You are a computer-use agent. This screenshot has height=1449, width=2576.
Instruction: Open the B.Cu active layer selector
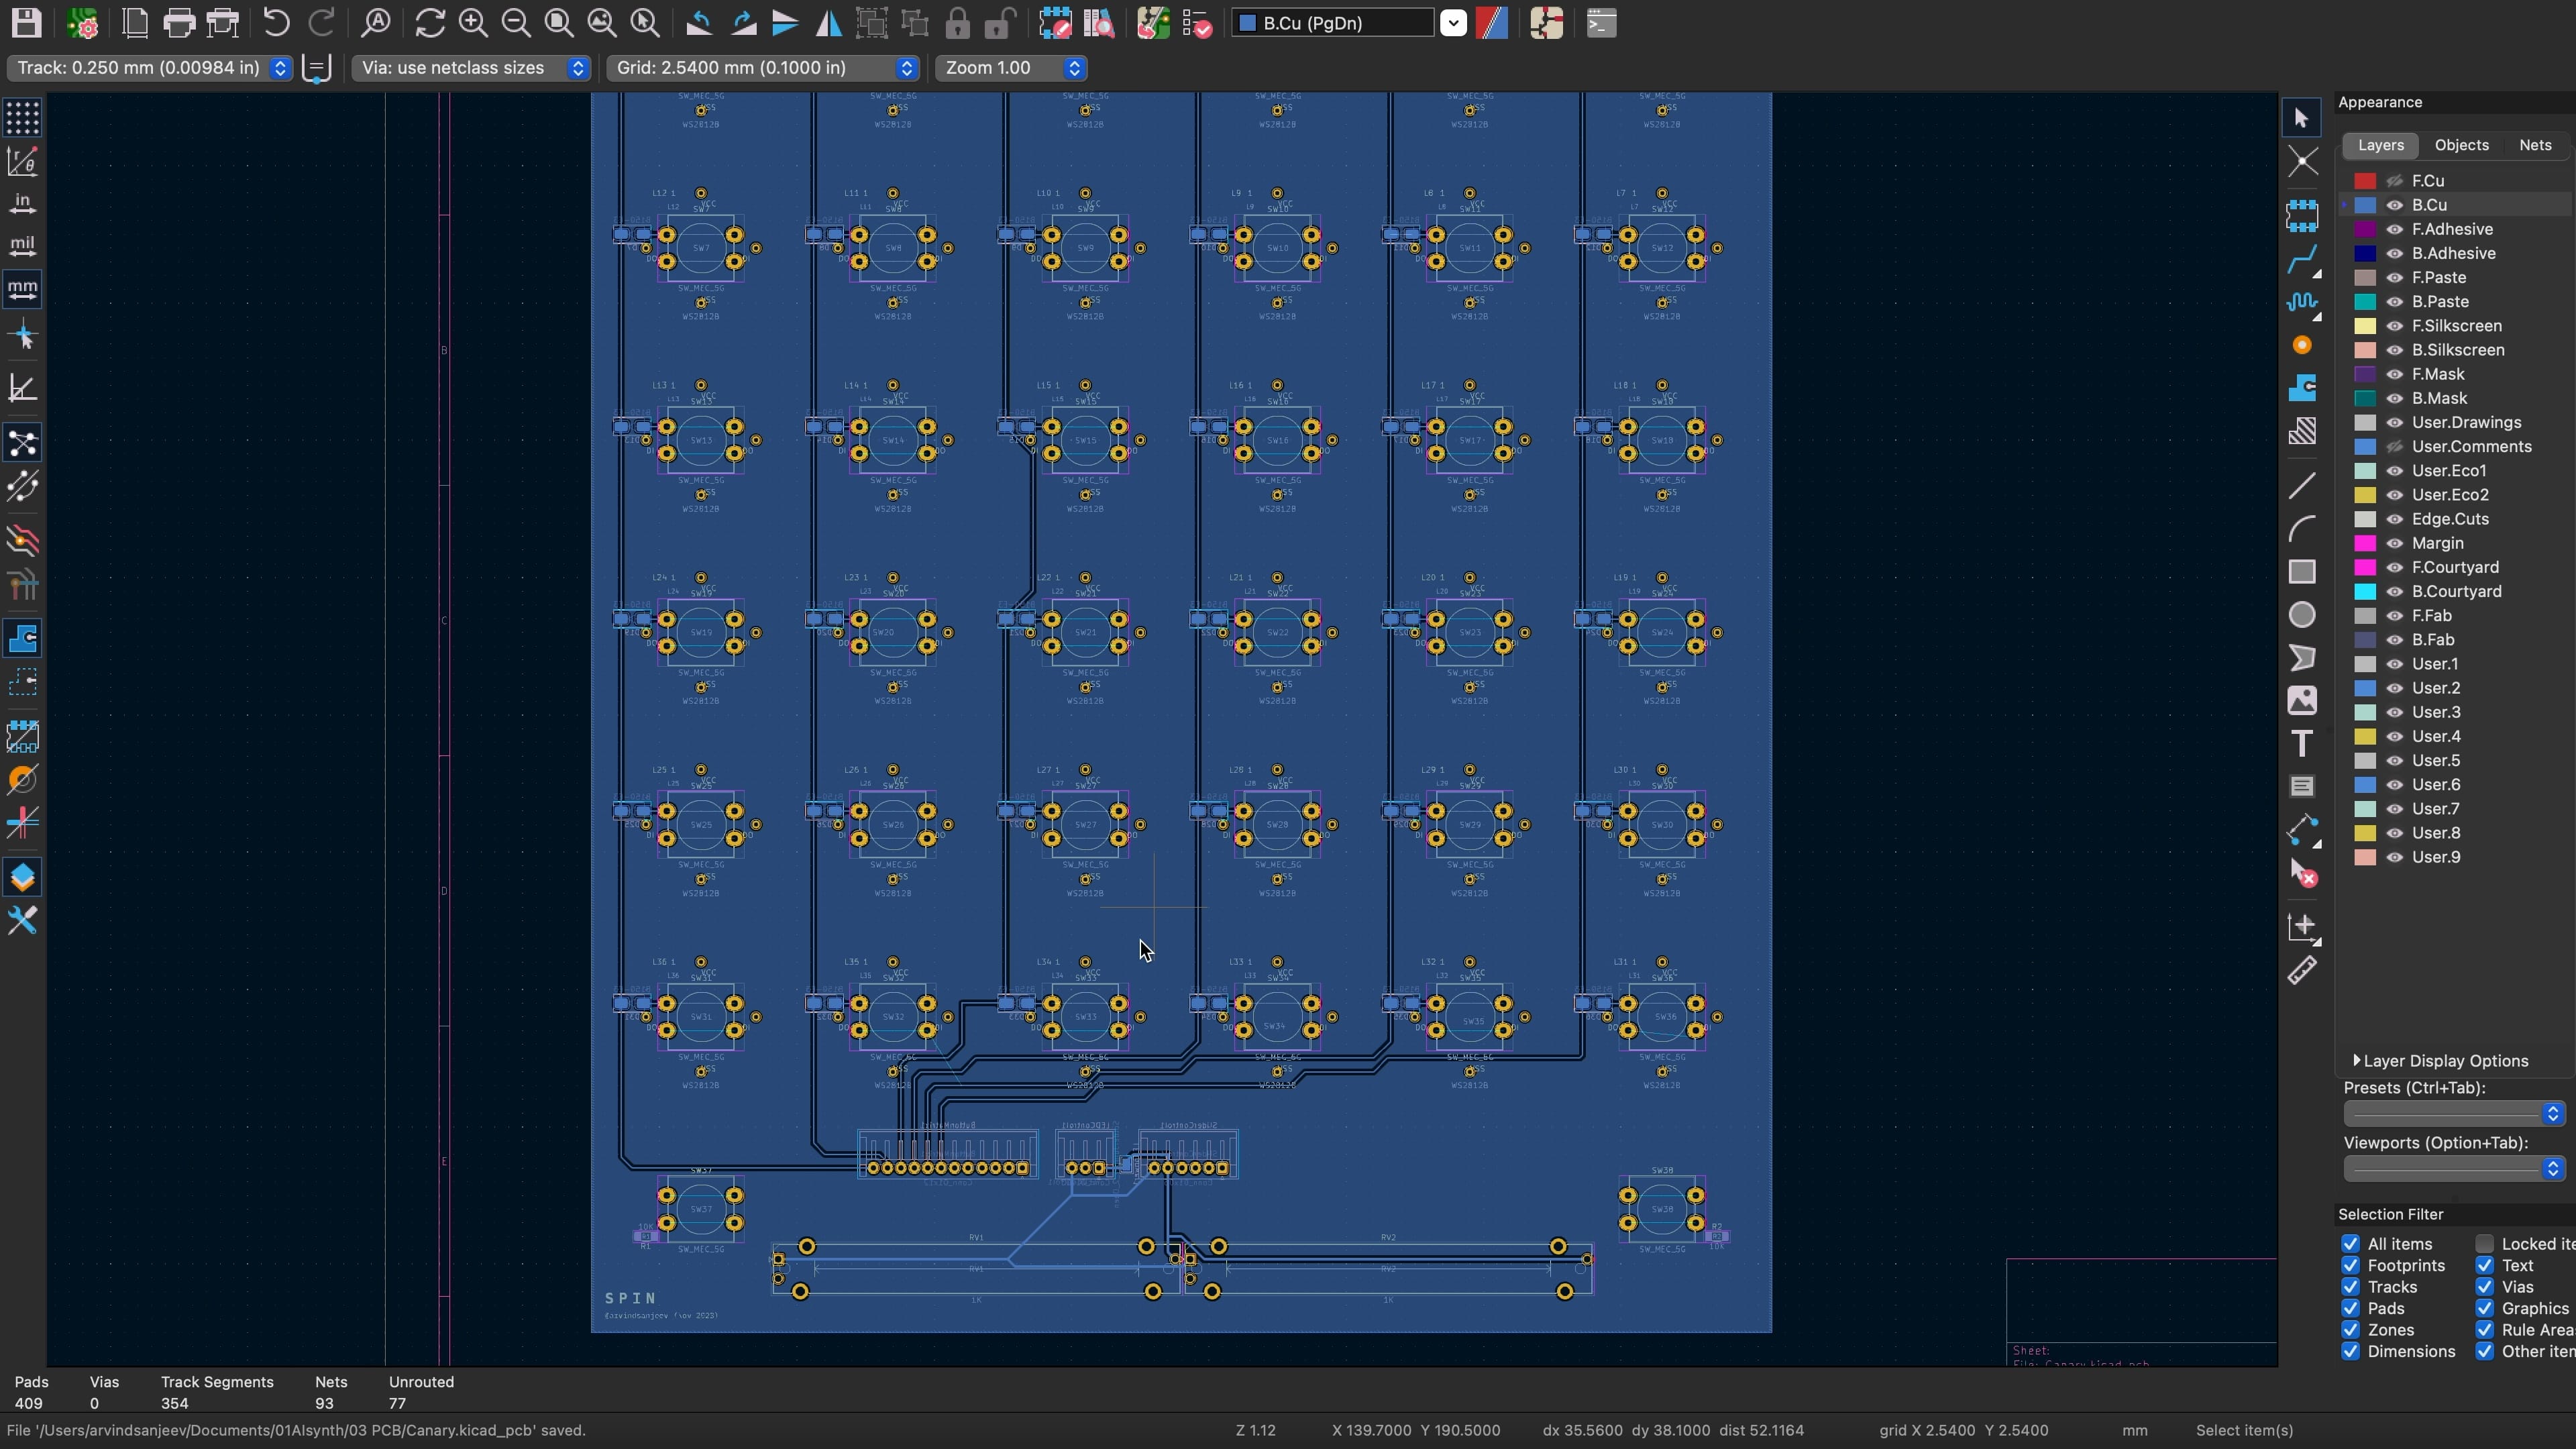coord(1349,23)
